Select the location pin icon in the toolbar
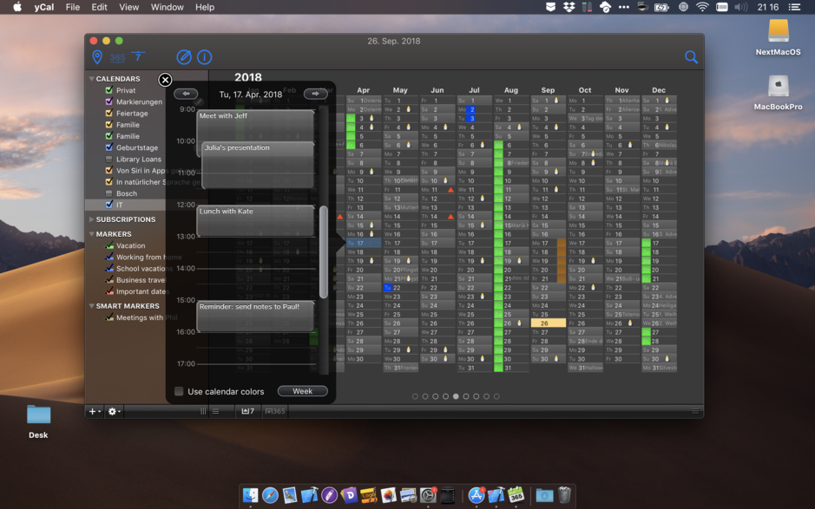The width and height of the screenshot is (815, 509). [97, 57]
